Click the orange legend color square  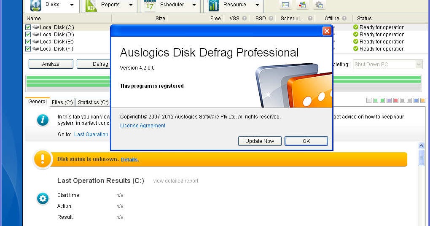422,100
